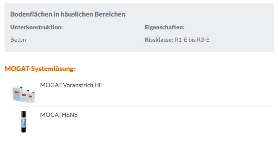Click the smallest canister in the Voranstrich image
Viewport: 278px width, 142px height.
pos(31,97)
